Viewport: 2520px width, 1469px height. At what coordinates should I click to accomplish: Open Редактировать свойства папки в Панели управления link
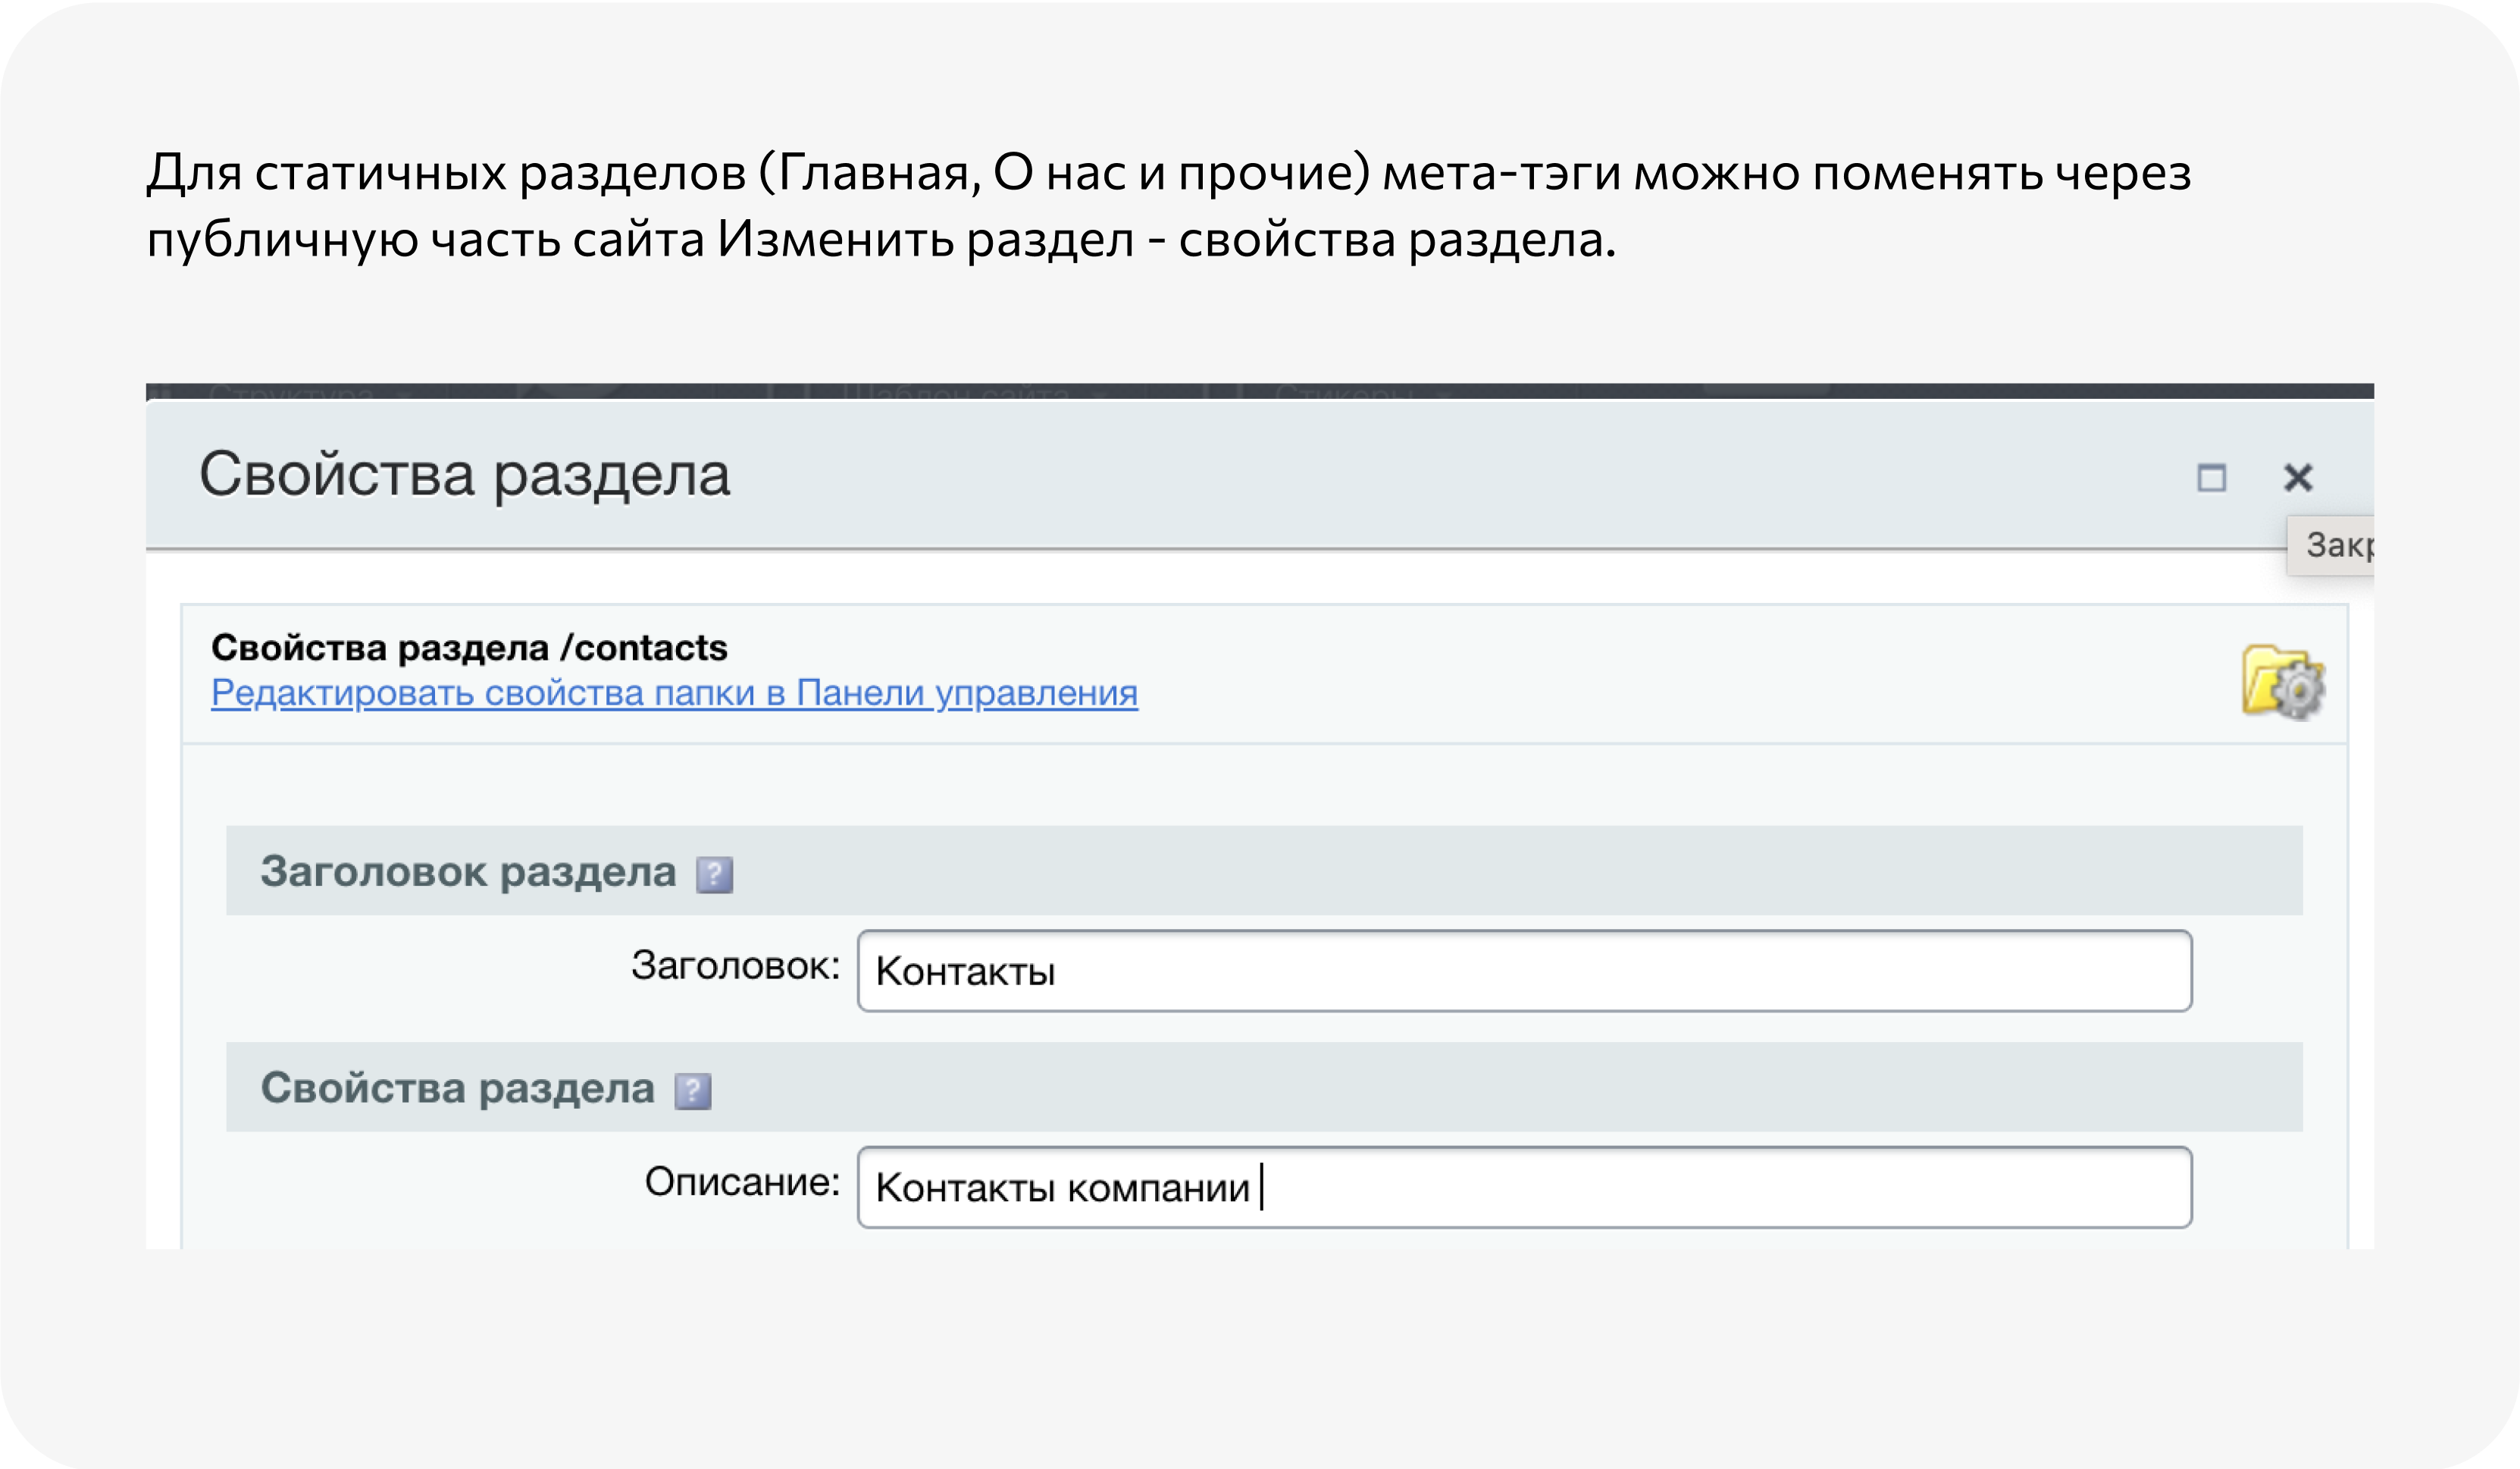tap(674, 692)
